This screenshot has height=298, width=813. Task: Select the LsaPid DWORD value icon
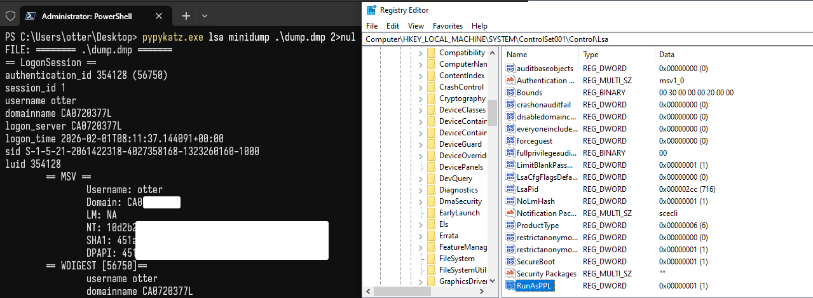pos(510,189)
